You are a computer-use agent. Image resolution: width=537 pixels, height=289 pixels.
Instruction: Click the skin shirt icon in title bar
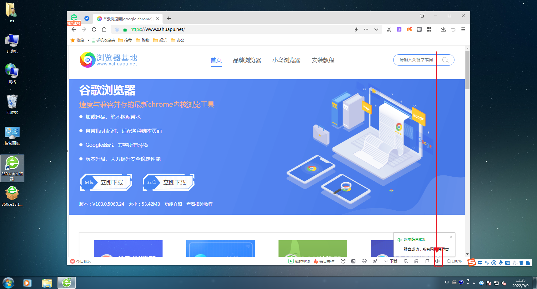pos(422,16)
